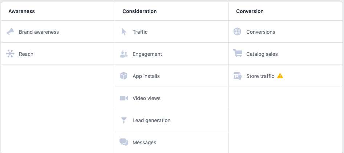The width and height of the screenshot is (344, 153).
Task: Click the Awareness column heading
Action: [21, 11]
